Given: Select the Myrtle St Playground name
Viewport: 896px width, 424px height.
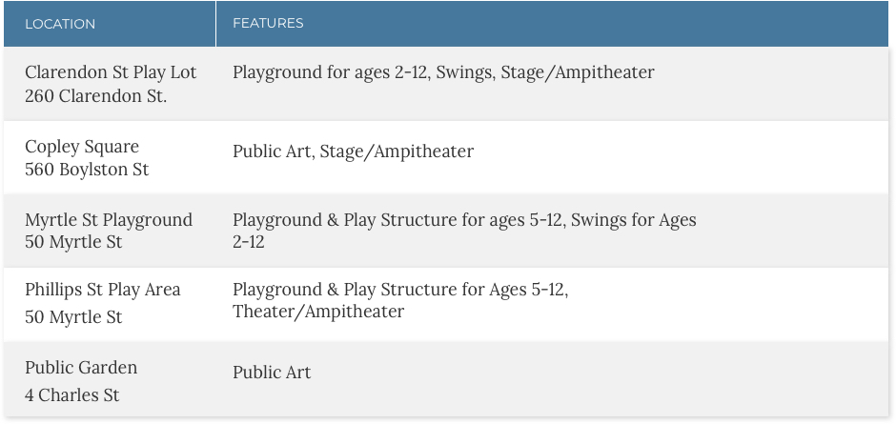Looking at the screenshot, I should 109,220.
